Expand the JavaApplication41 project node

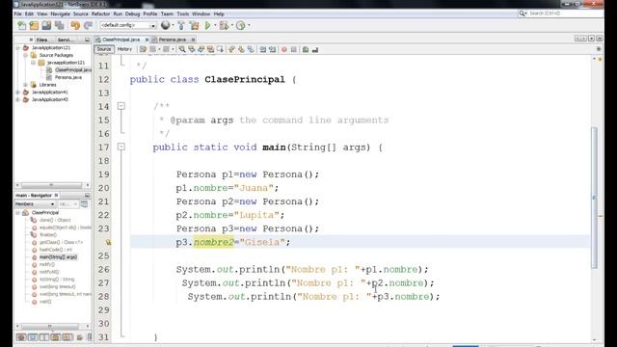pos(18,93)
